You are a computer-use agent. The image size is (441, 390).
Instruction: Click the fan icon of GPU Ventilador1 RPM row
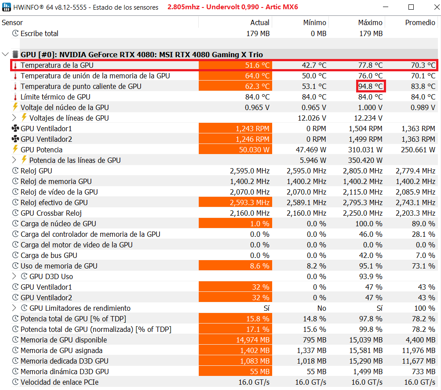click(x=15, y=129)
